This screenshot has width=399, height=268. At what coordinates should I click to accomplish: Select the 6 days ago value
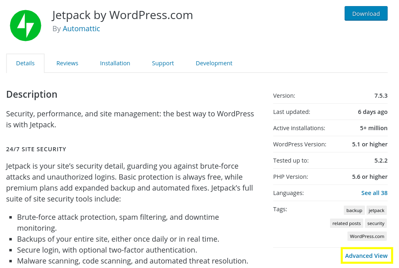click(x=373, y=112)
